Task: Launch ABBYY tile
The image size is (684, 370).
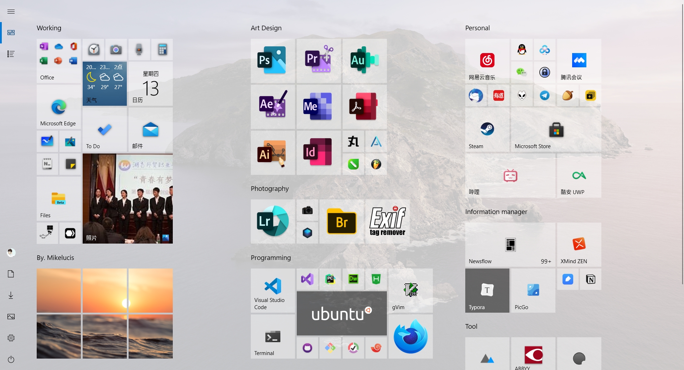Action: click(533, 354)
